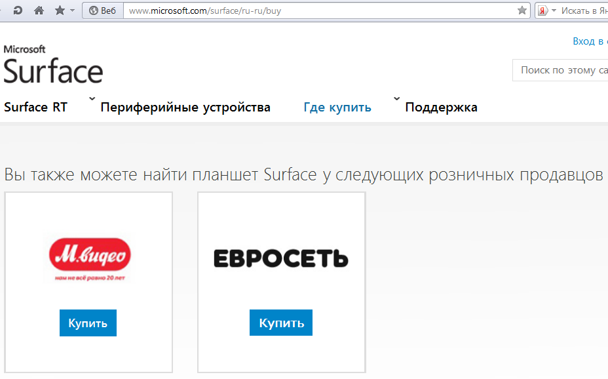Click the М.видео retailer logo
The width and height of the screenshot is (608, 379).
pyautogui.click(x=90, y=258)
